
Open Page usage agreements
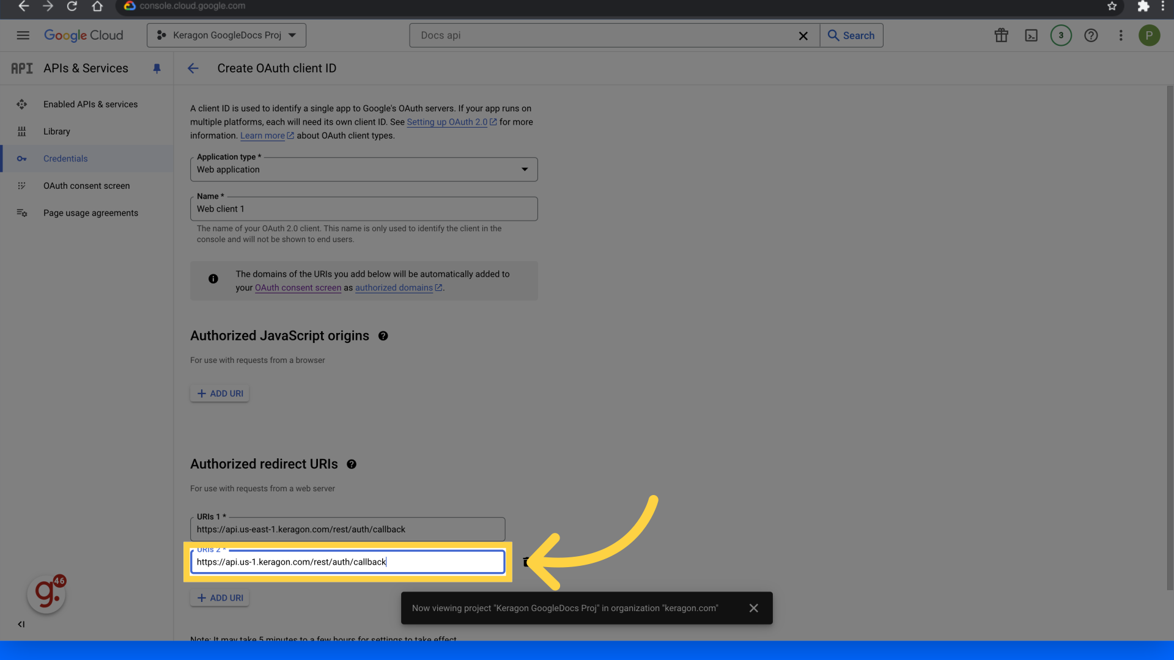point(87,213)
